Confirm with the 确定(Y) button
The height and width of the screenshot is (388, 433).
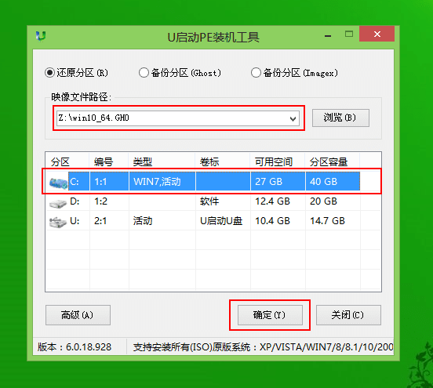pyautogui.click(x=270, y=315)
